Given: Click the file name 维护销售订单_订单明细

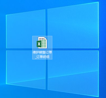Looking at the screenshot, I should pyautogui.click(x=42, y=55).
